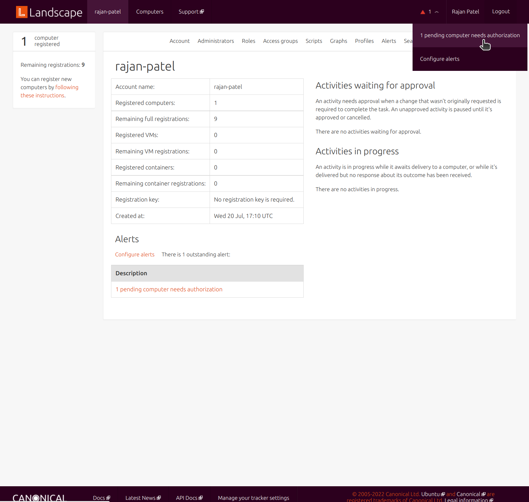
Task: Switch to the Administrators tab
Action: 216,41
